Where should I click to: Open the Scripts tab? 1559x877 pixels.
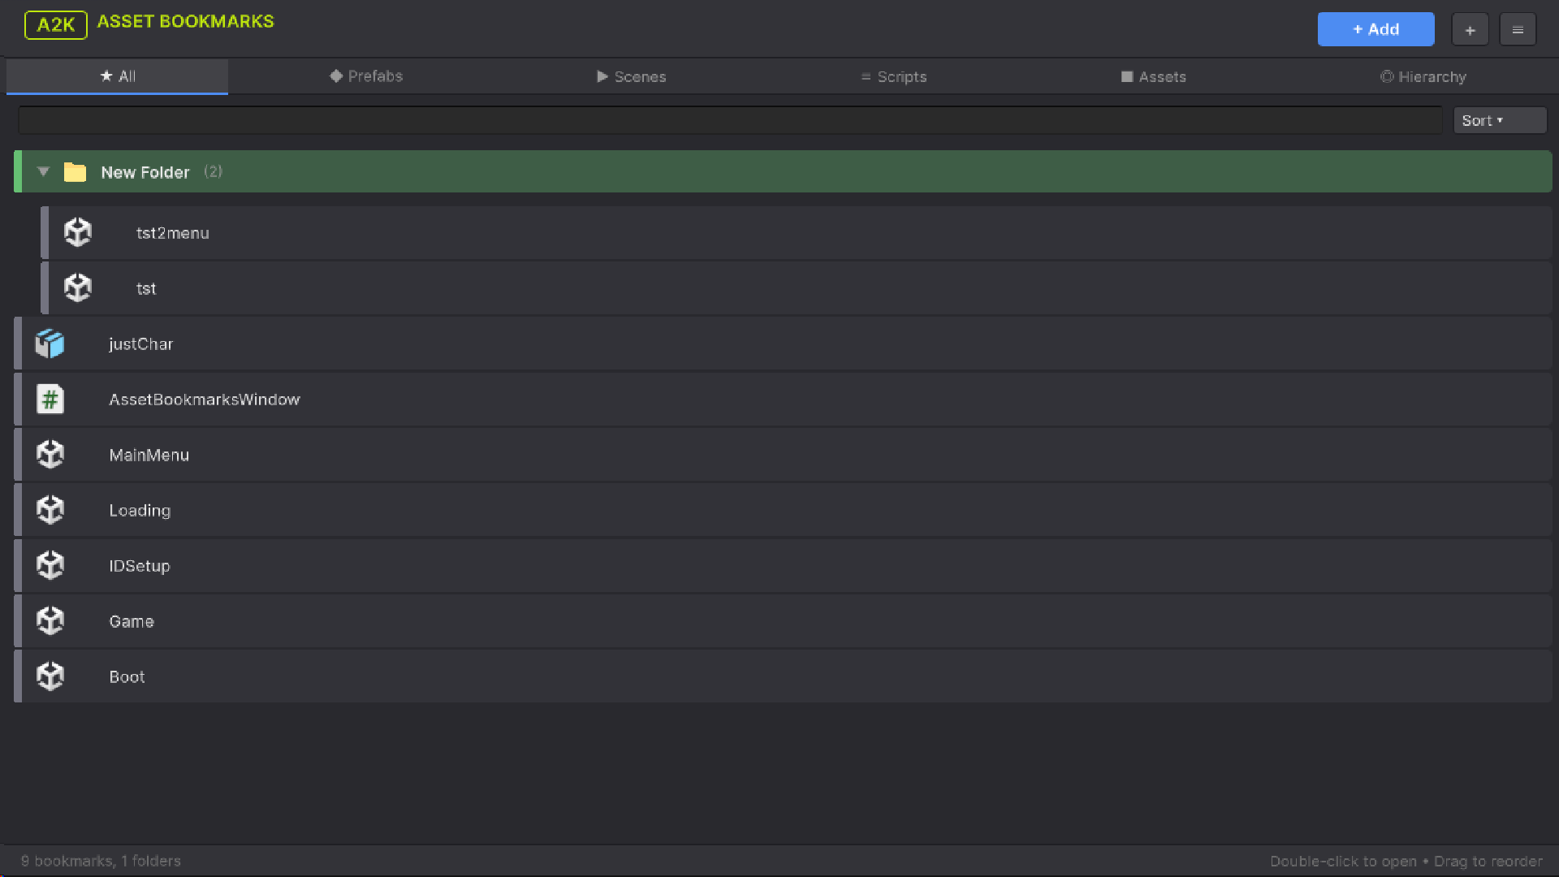894,77
